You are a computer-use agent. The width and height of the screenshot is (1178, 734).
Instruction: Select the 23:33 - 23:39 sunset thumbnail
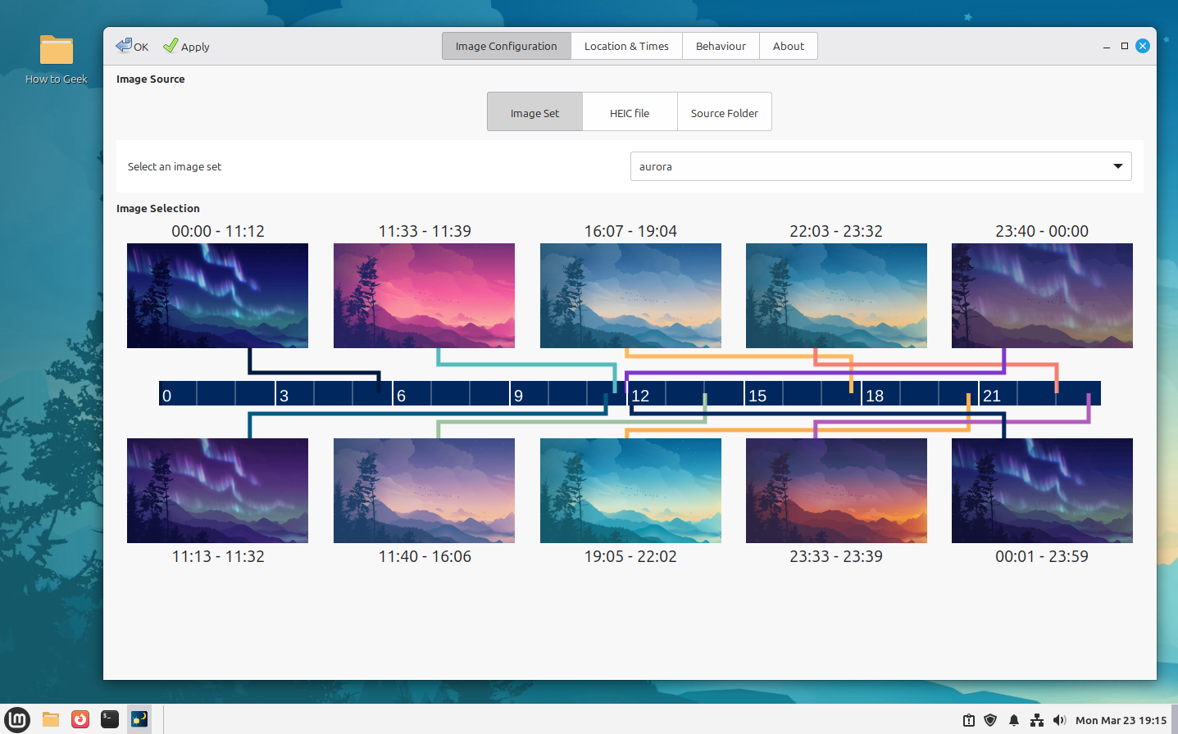click(x=836, y=491)
